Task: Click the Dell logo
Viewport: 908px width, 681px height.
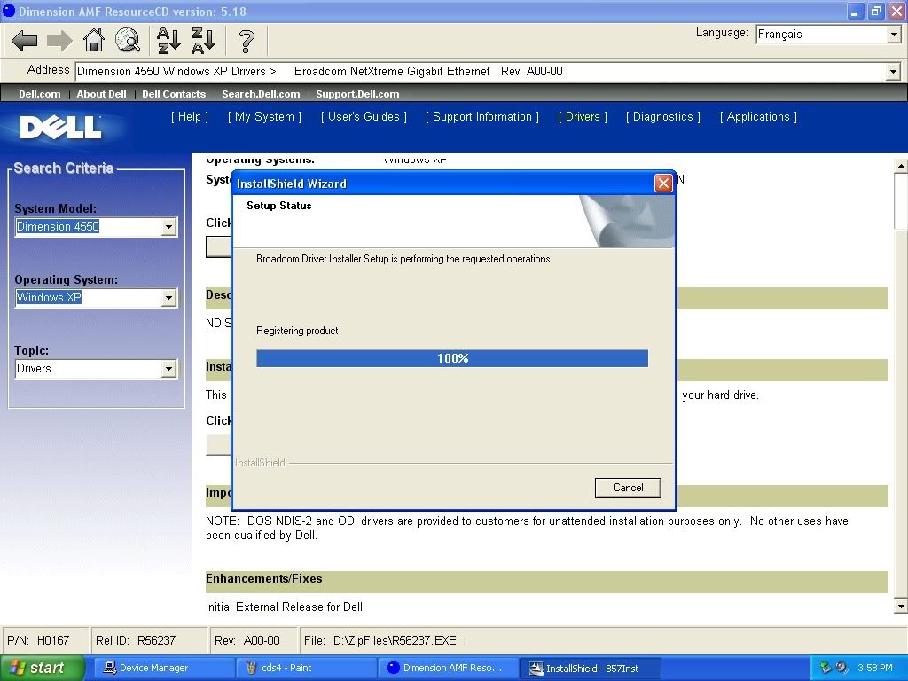Action: point(60,128)
